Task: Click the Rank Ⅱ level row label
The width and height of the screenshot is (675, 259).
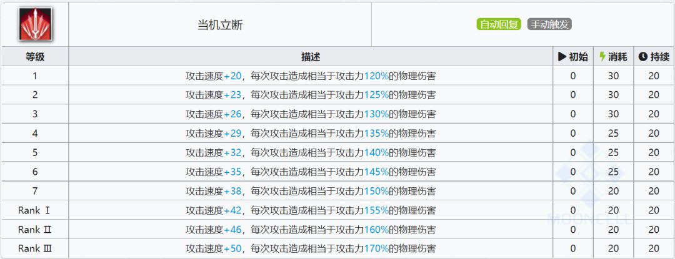Action: (35, 230)
